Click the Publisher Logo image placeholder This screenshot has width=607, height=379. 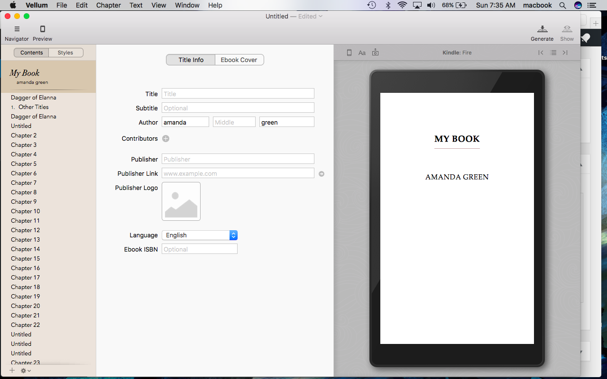pos(181,201)
